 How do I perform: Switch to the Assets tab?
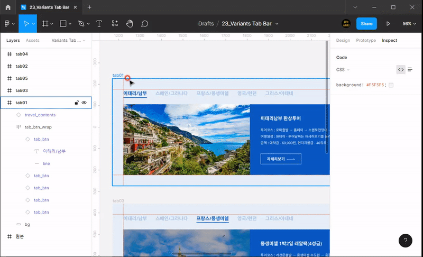[x=33, y=40]
